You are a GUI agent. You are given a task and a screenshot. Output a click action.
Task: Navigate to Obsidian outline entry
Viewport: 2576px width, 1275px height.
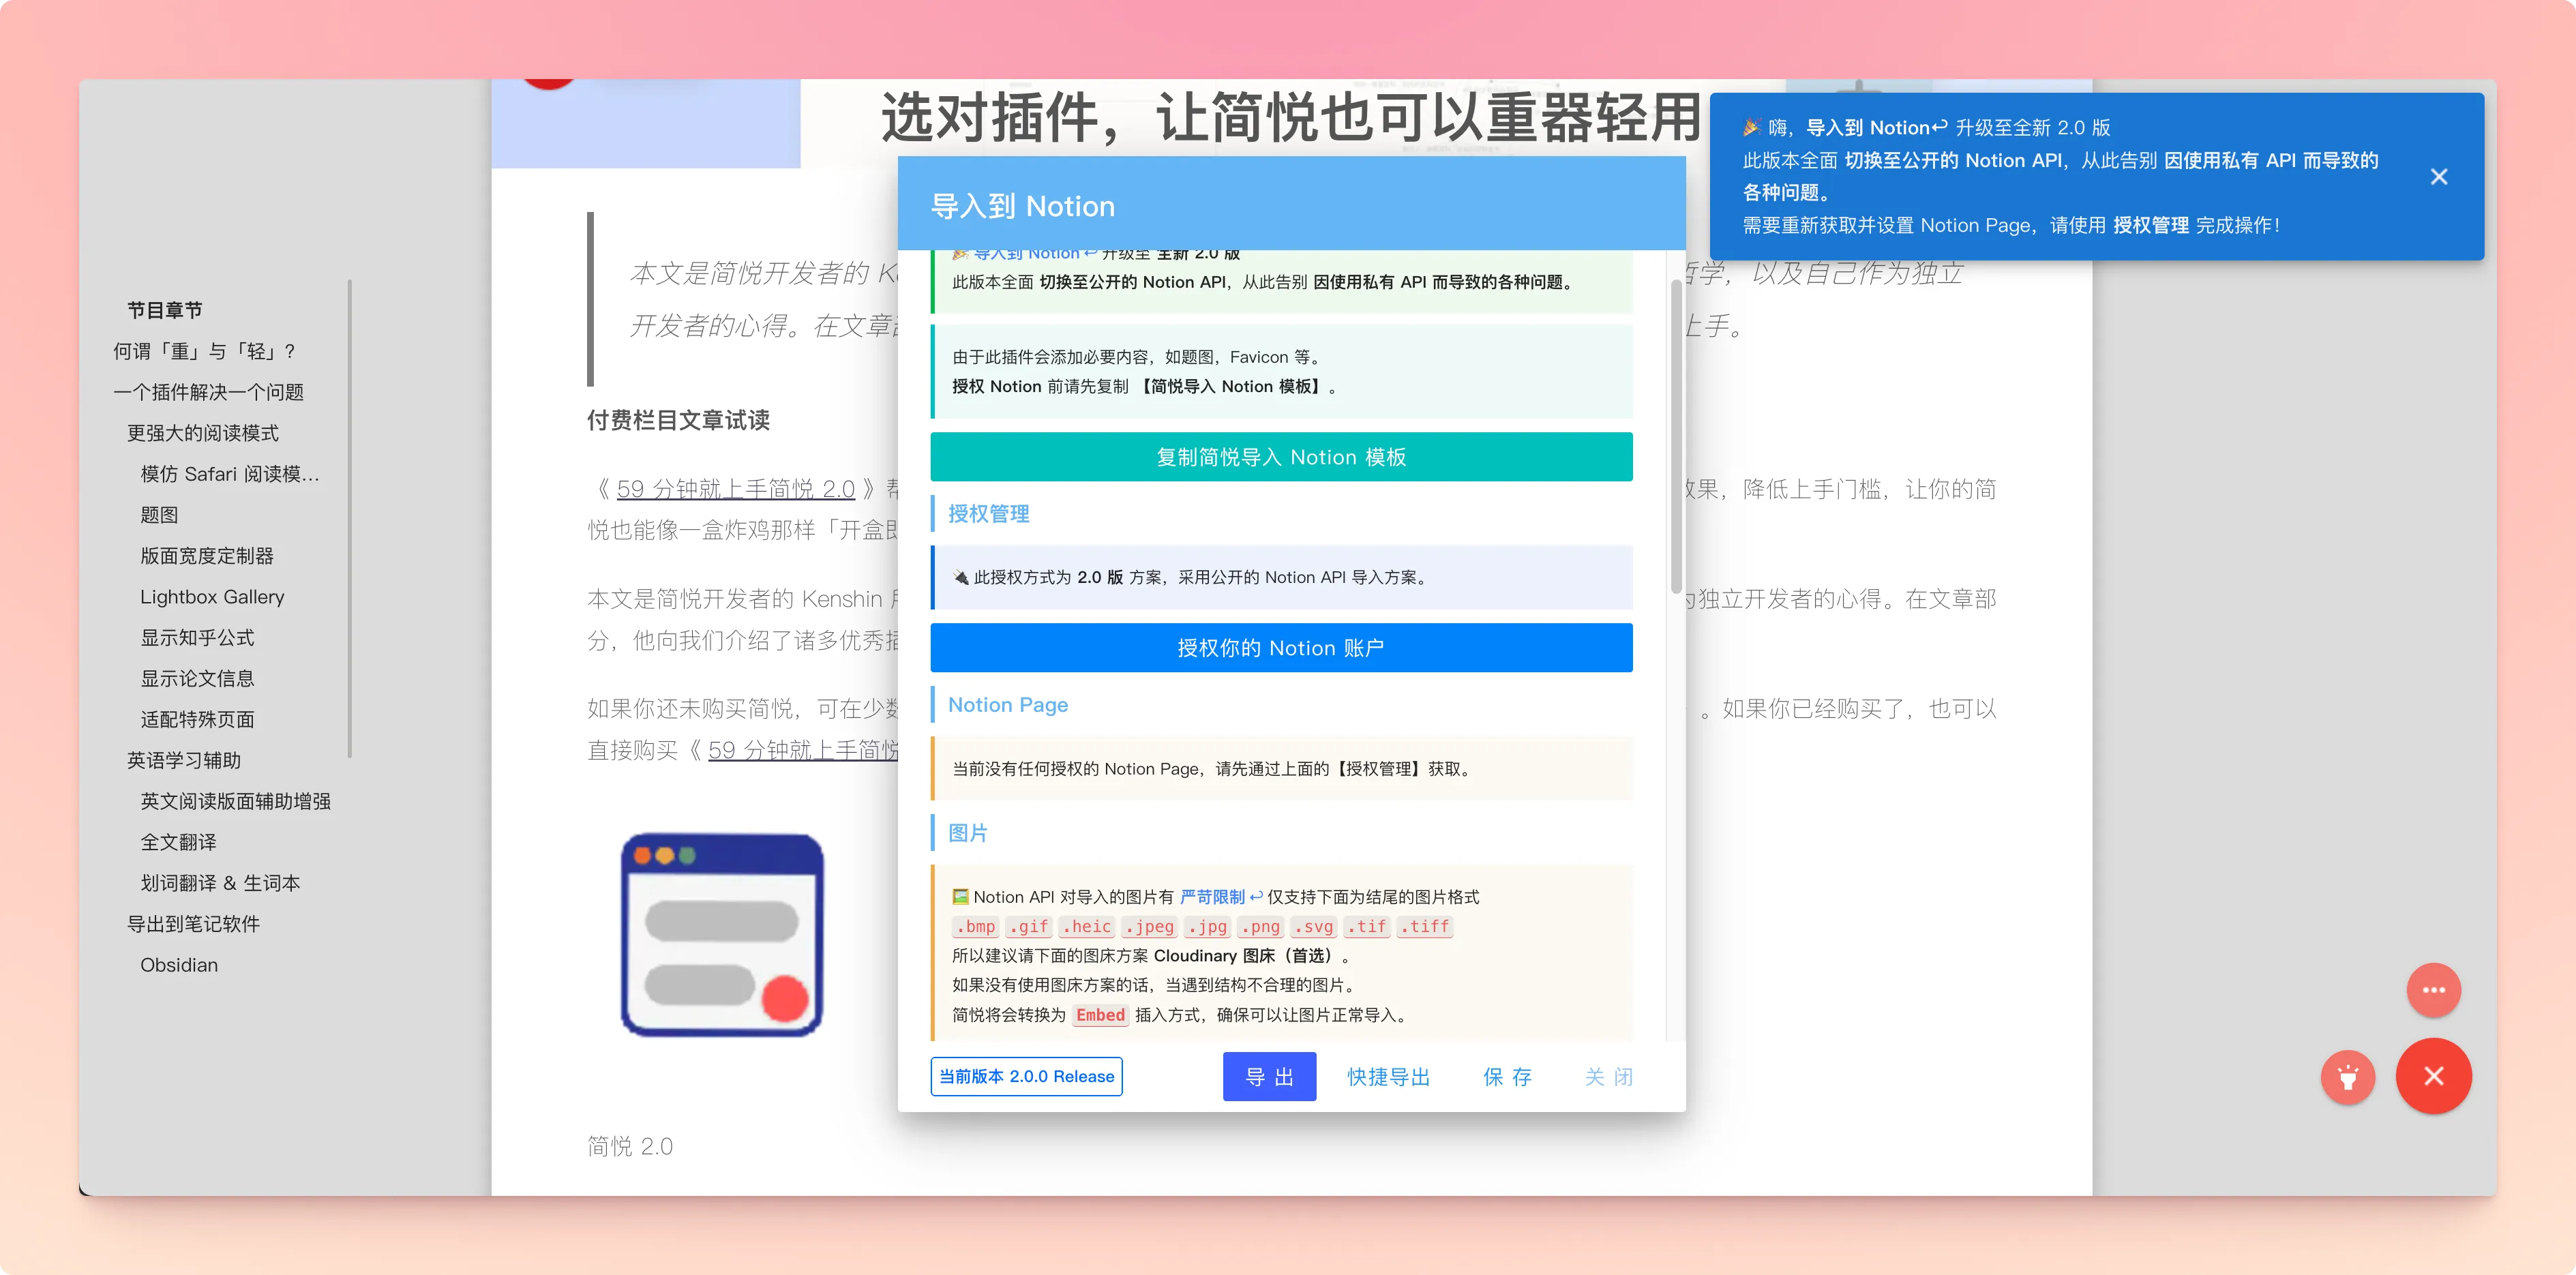click(179, 965)
